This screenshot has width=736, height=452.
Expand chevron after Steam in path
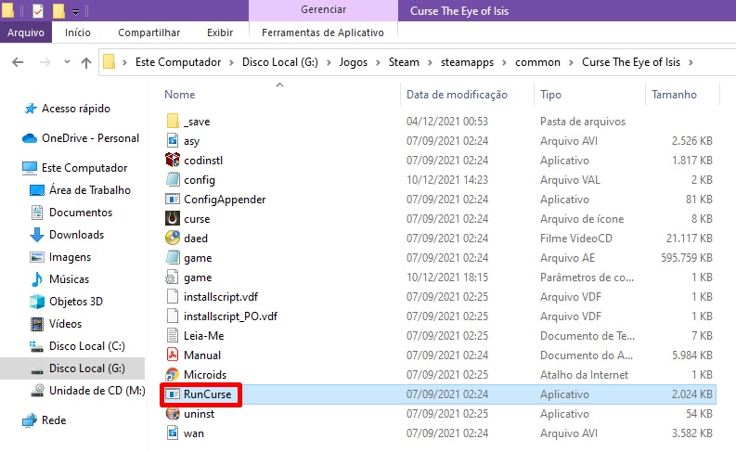(430, 62)
